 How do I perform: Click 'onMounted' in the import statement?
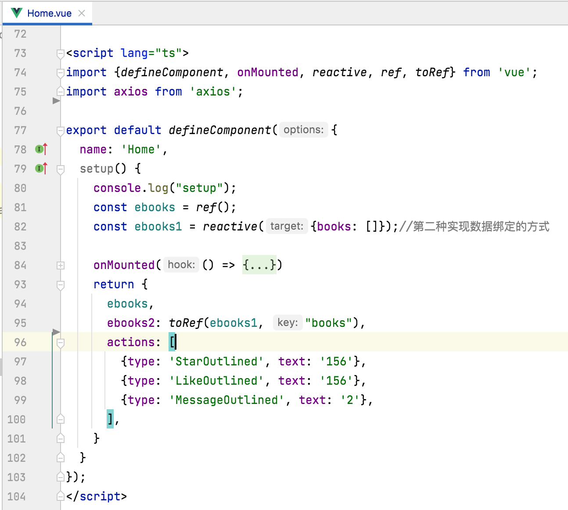coord(268,72)
